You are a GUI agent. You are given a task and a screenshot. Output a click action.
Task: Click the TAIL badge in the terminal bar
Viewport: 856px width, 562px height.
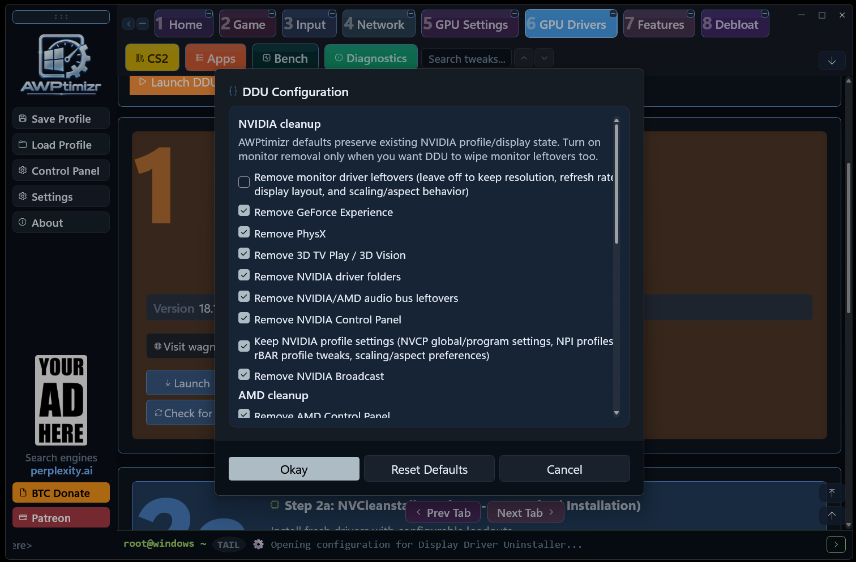point(229,545)
